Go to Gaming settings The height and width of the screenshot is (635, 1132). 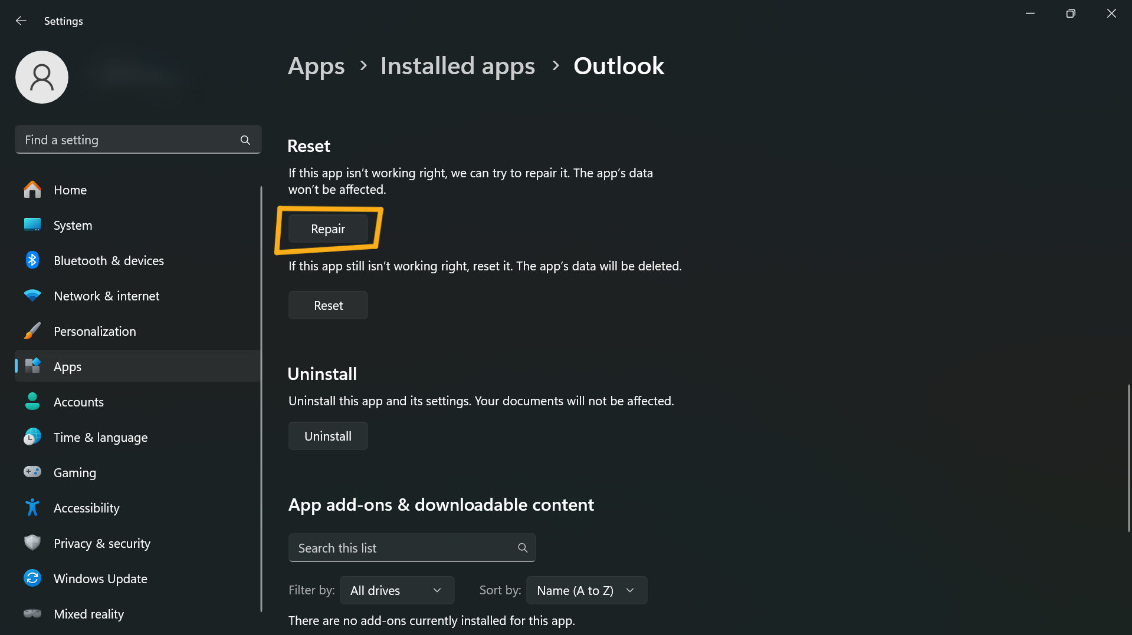point(137,472)
